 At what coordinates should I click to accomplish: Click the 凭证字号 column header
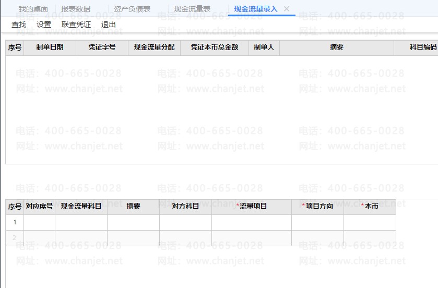102,47
